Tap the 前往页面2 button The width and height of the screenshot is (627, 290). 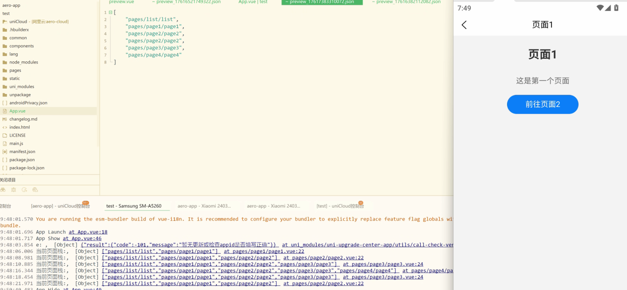pos(542,104)
